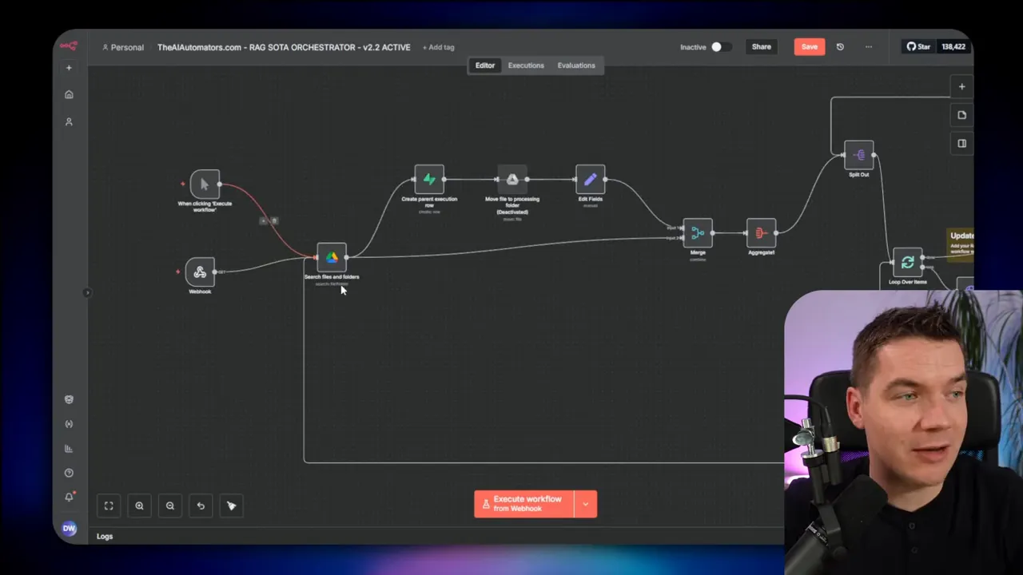Click the GitHub Star button
This screenshot has width=1023, height=575.
(x=918, y=47)
